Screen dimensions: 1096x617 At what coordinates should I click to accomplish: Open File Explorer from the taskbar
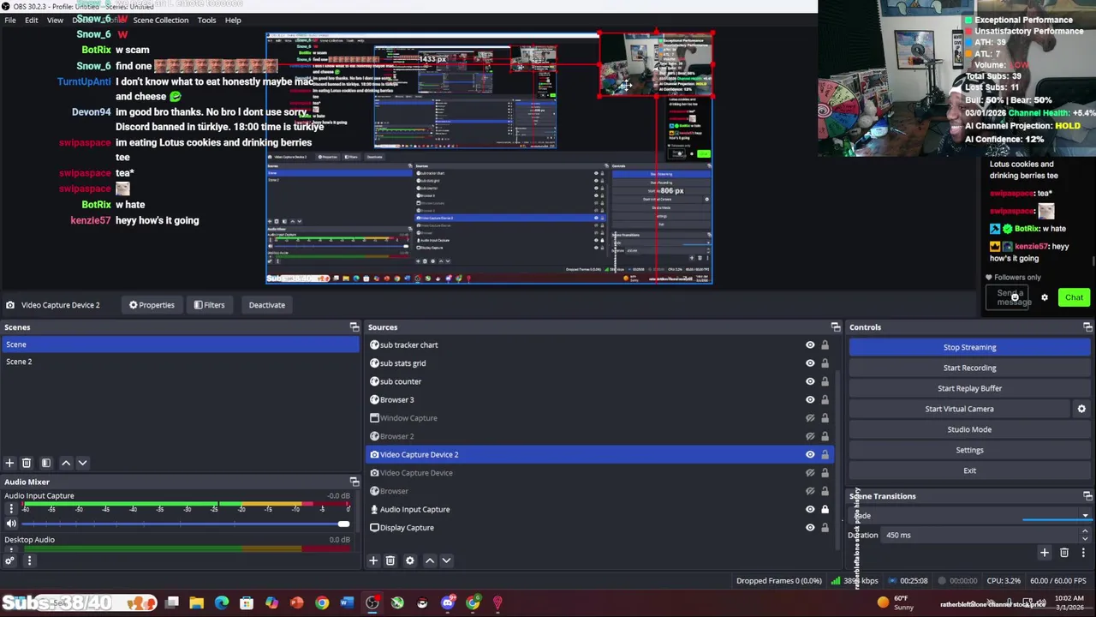tap(196, 603)
